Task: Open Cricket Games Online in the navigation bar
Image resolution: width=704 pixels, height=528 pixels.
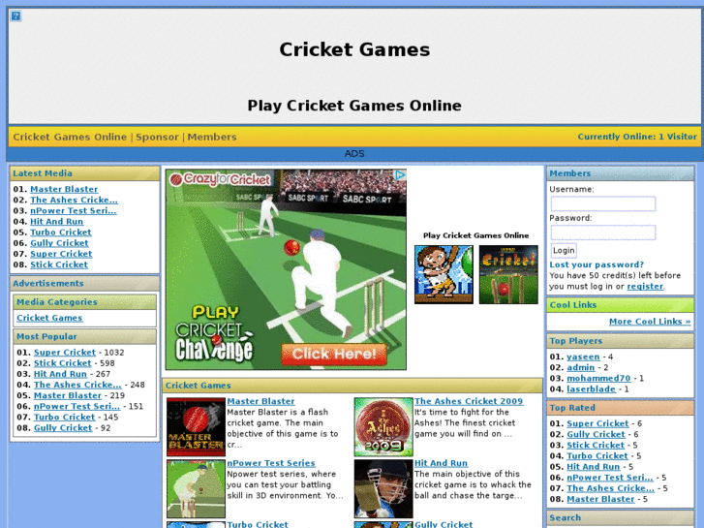Action: 70,137
